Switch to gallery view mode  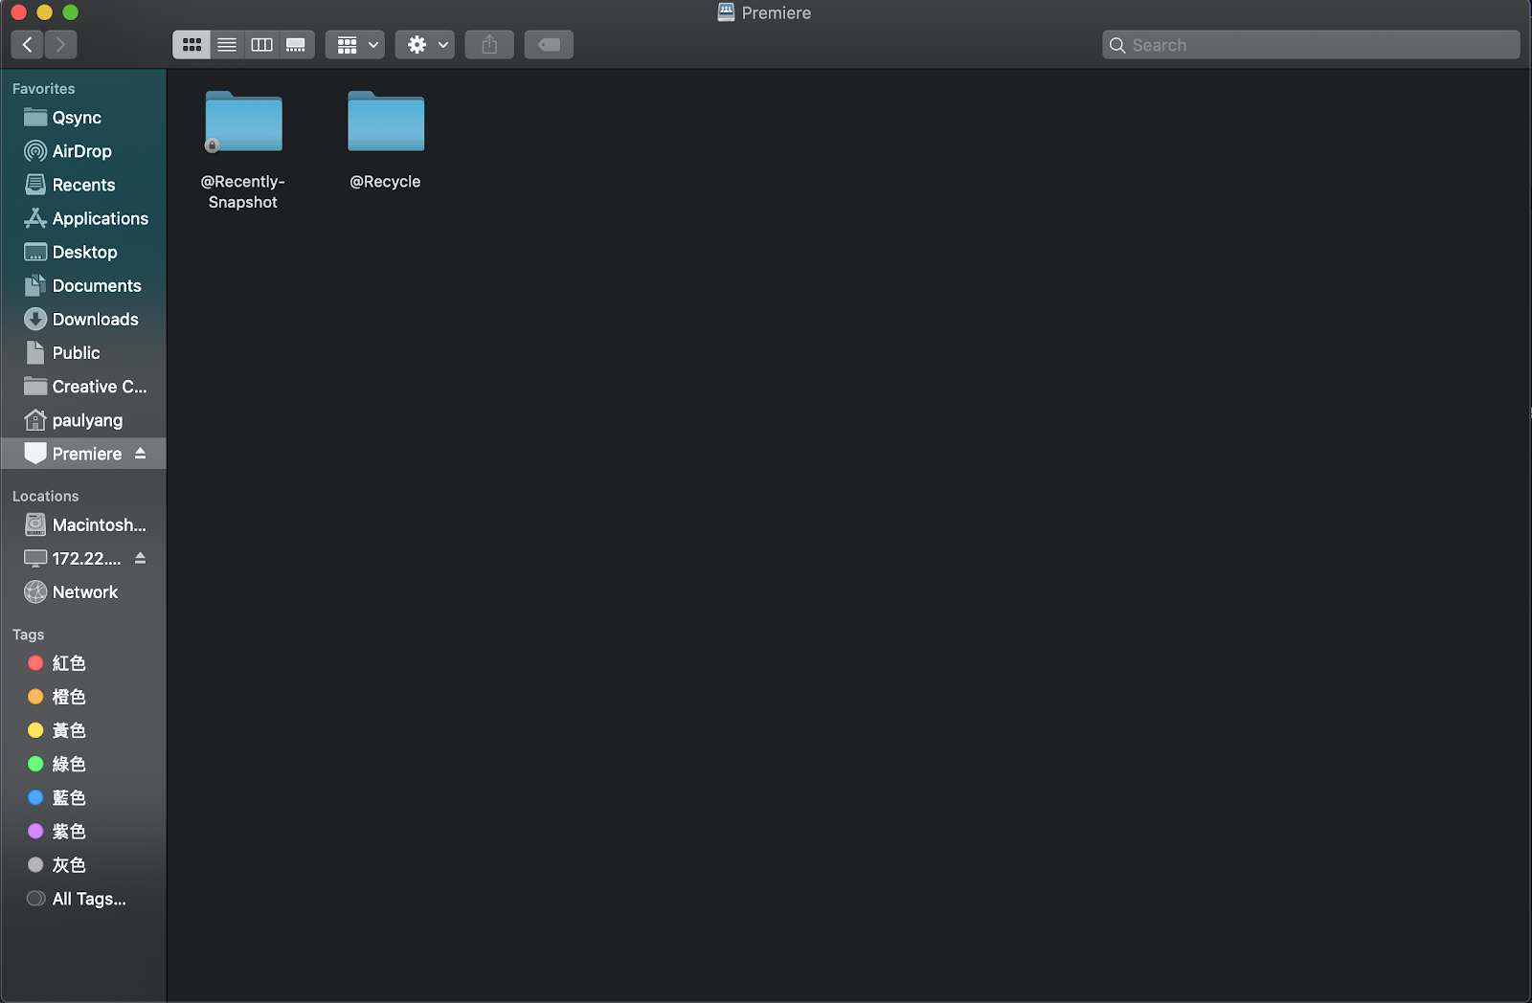tap(296, 45)
